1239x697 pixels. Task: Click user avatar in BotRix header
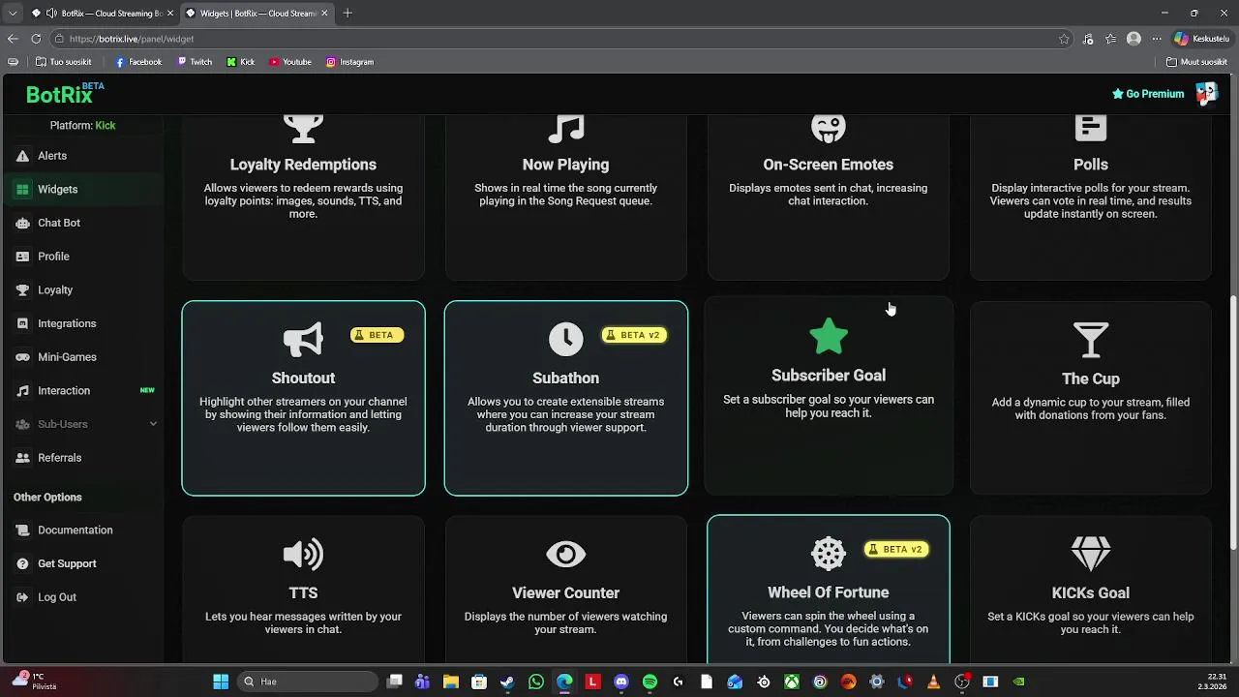1207,94
